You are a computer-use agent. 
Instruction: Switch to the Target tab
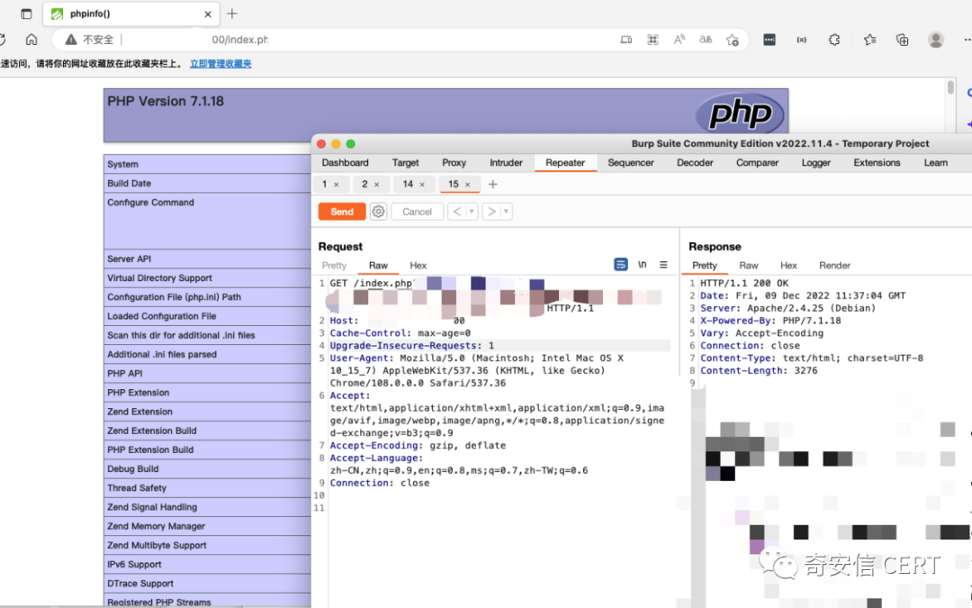tap(405, 162)
